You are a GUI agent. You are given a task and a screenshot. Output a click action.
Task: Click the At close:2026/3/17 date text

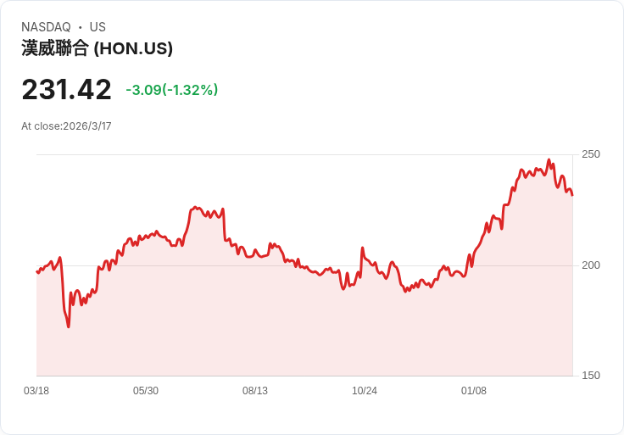click(x=66, y=126)
